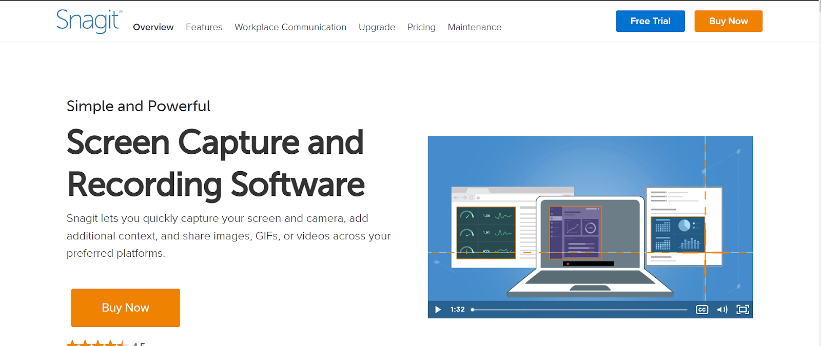Image resolution: width=821 pixels, height=346 pixels.
Task: Select the Upgrade menu item
Action: (x=377, y=27)
